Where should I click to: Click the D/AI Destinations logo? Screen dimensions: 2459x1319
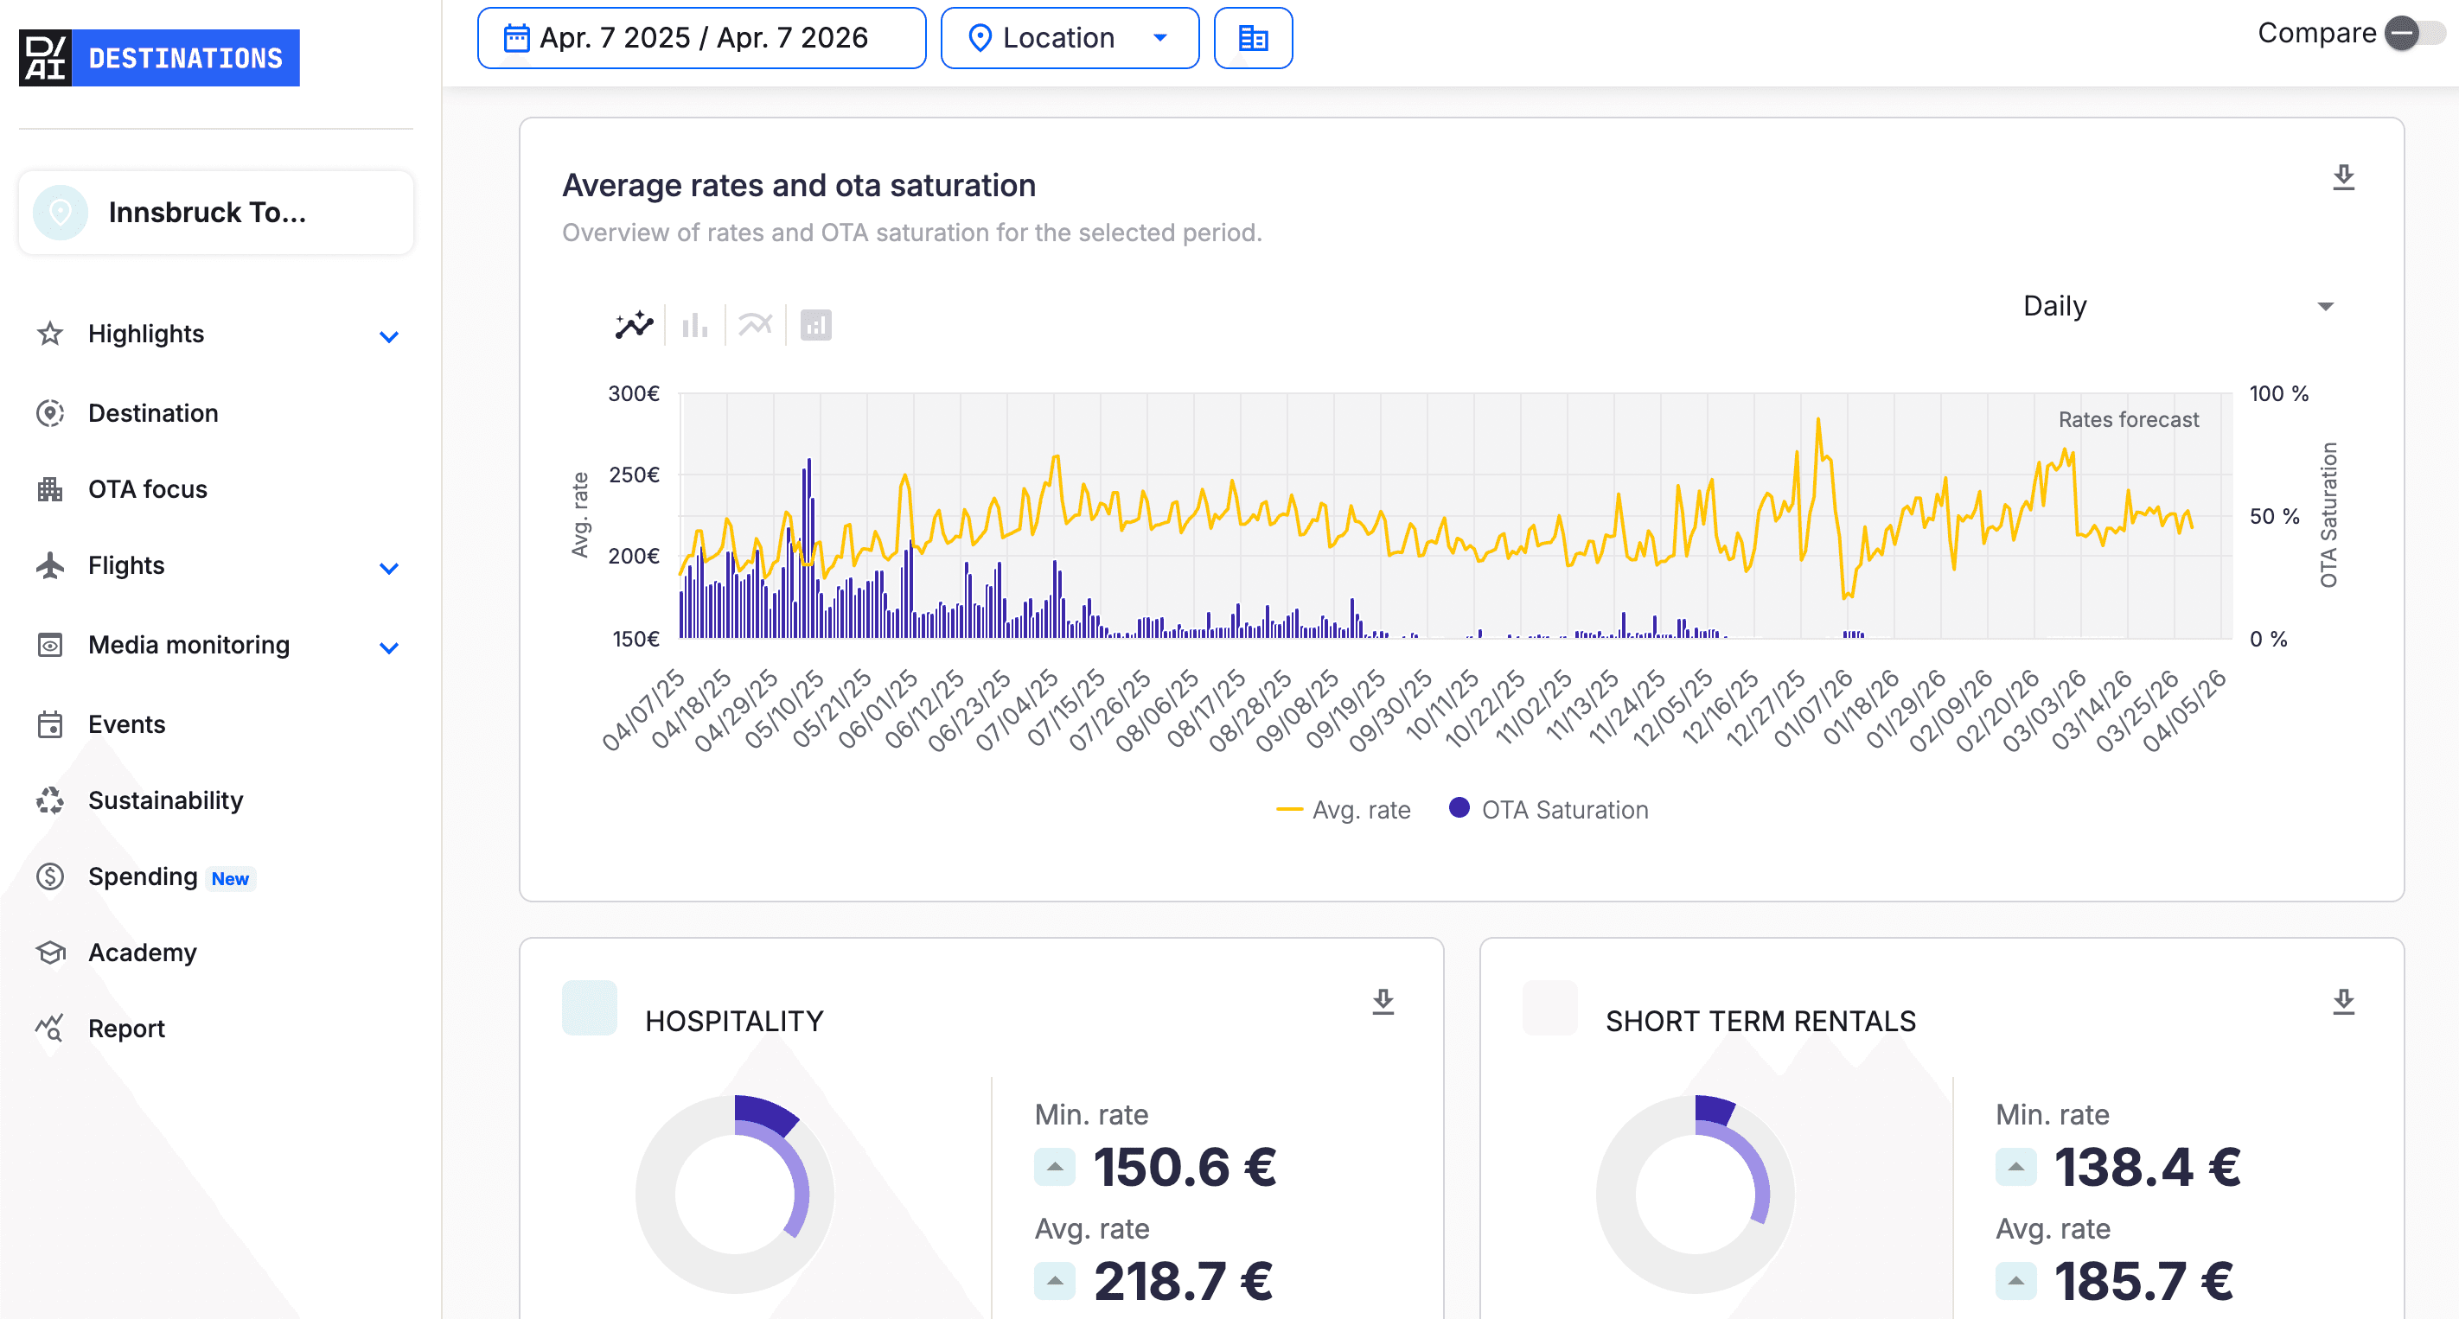pos(159,57)
